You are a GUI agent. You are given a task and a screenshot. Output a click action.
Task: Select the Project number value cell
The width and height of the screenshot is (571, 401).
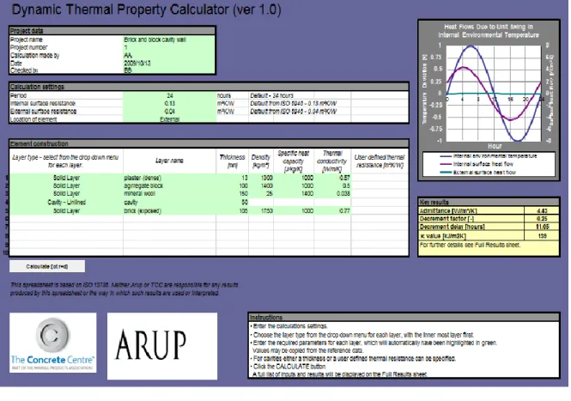pos(169,47)
